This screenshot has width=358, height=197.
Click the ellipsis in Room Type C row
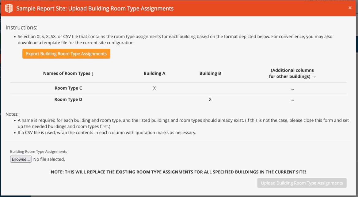[292, 88]
